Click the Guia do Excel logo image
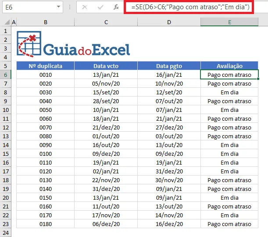 click(x=73, y=44)
